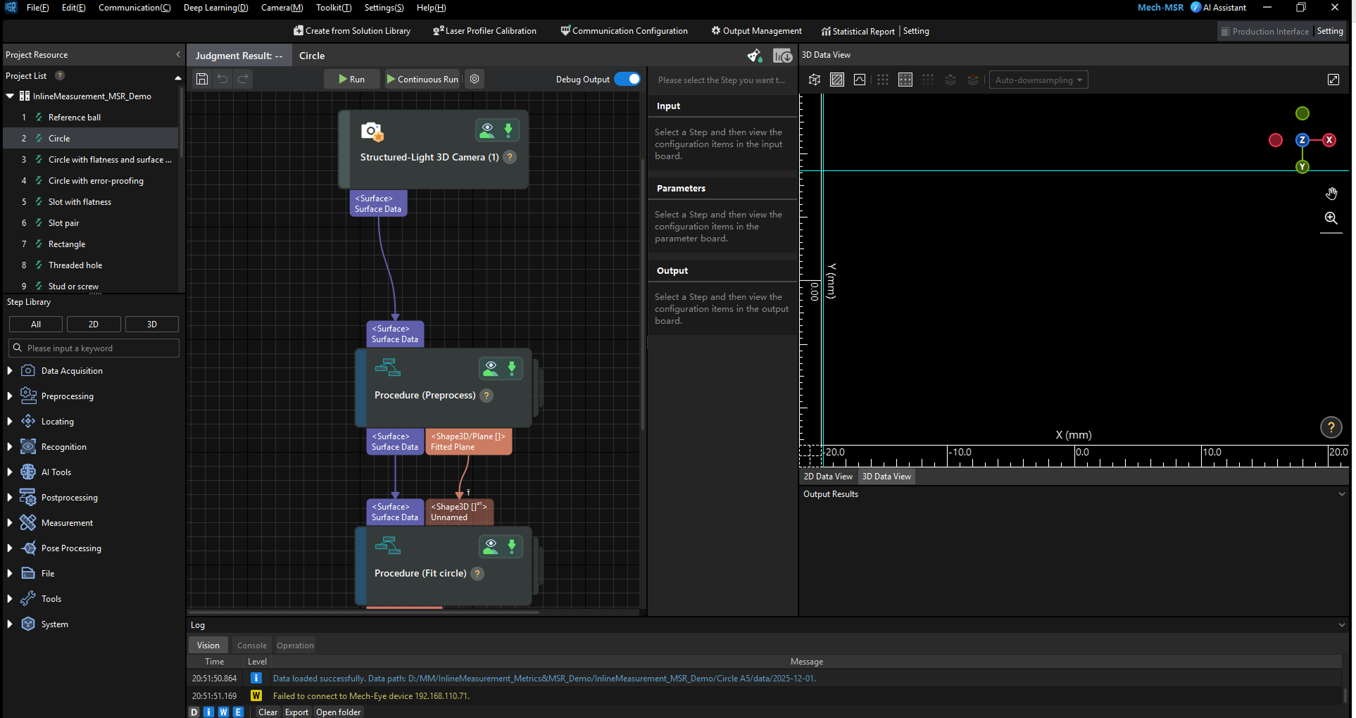Click the Run button

pos(351,79)
